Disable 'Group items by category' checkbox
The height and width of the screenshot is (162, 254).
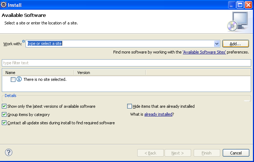click(4, 115)
